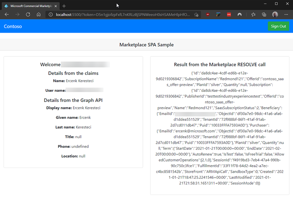
Task: Click the Name value Ercenk Keresteci
Action: pyautogui.click(x=80, y=81)
